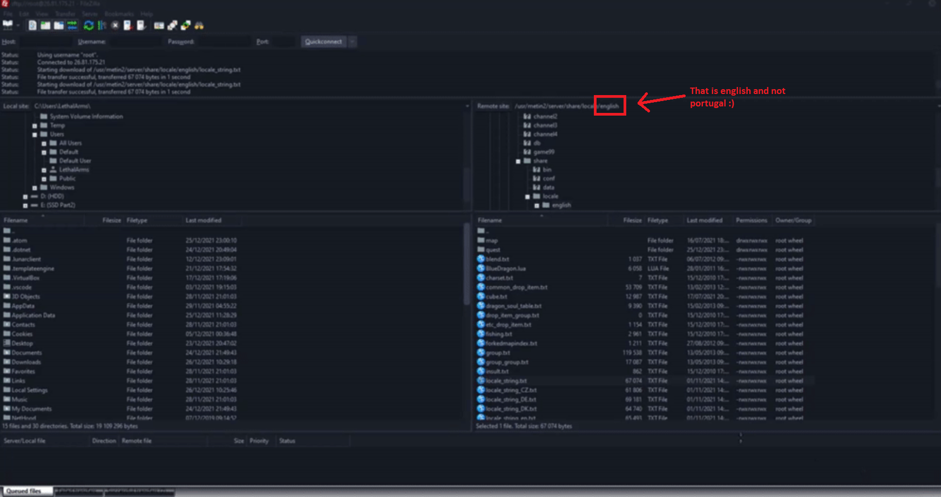Screen dimensions: 941x497
Task: Expand the english folder in remote tree
Action: 537,206
